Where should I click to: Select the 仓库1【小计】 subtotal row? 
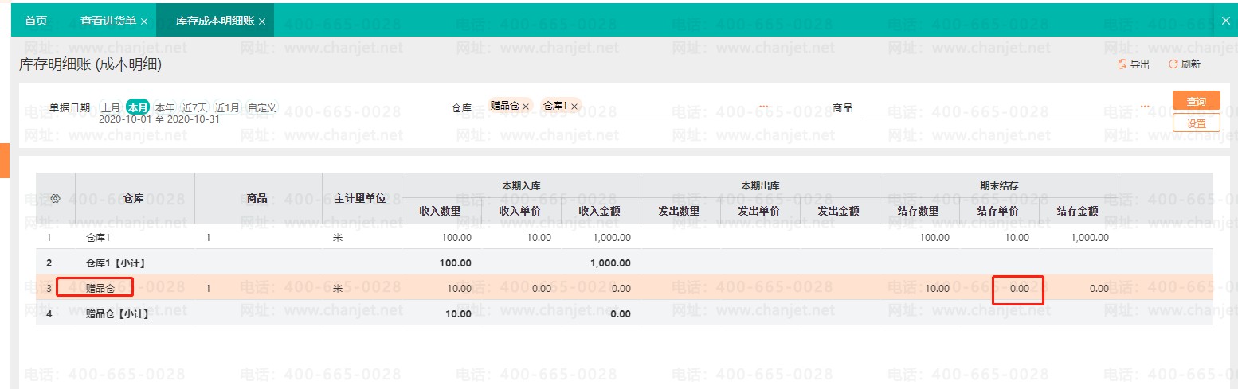tap(625, 263)
